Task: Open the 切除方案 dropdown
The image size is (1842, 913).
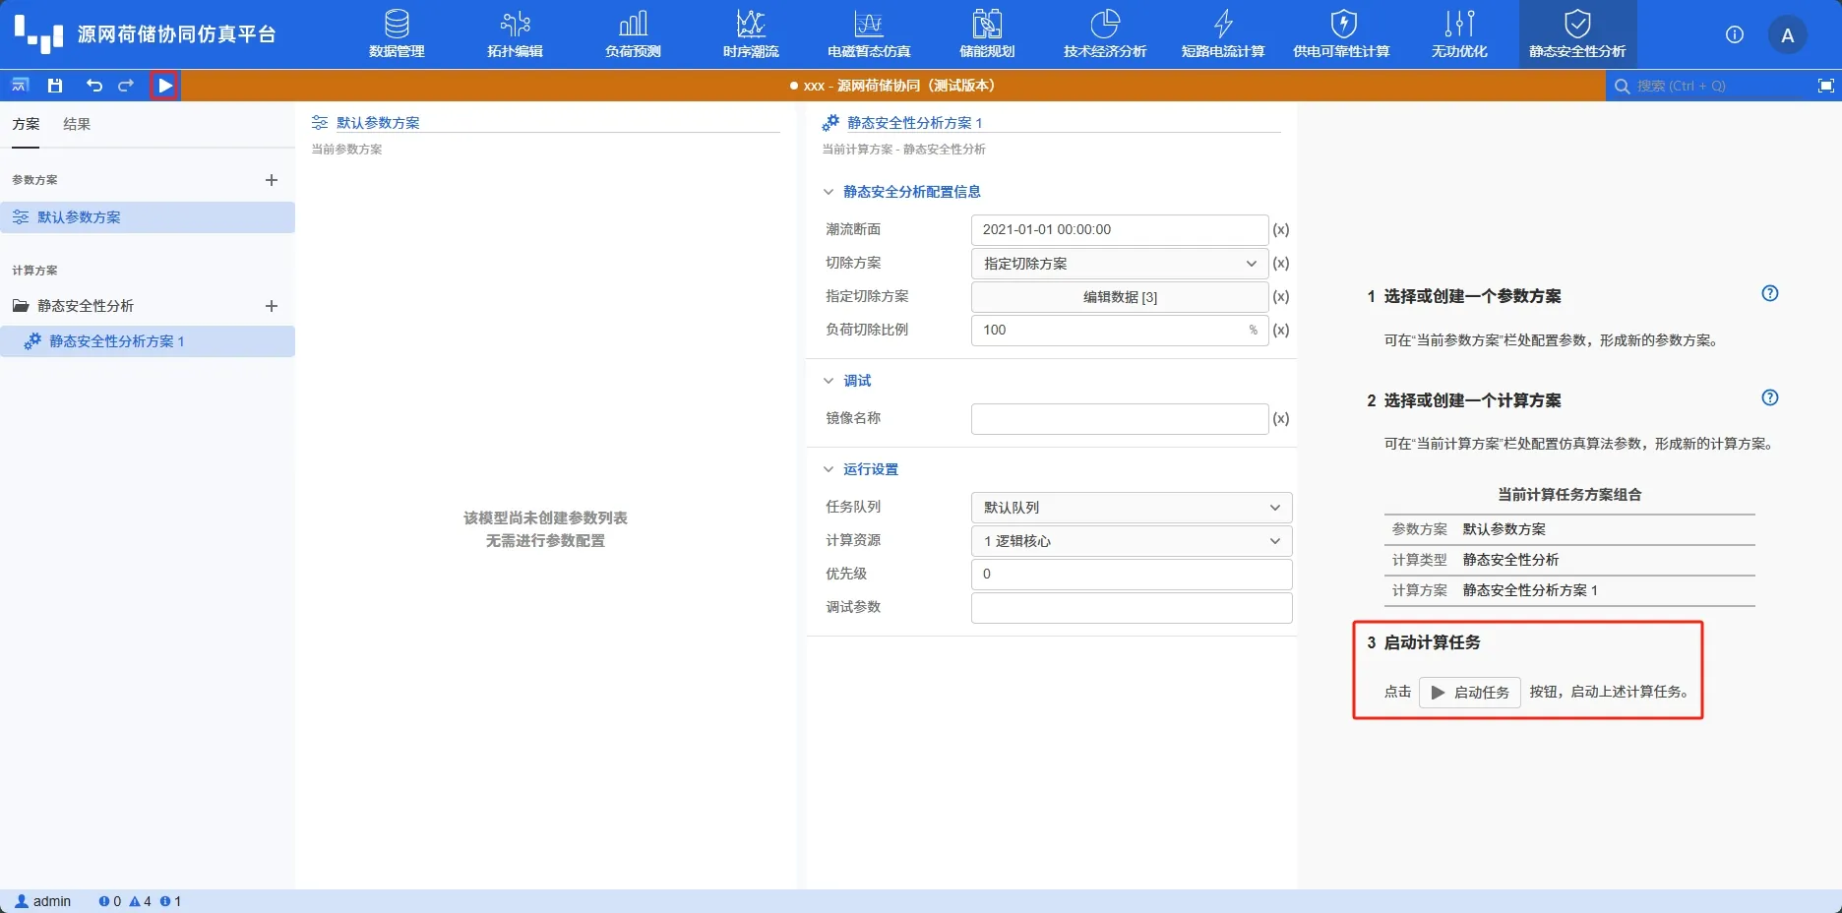Action: click(x=1120, y=264)
